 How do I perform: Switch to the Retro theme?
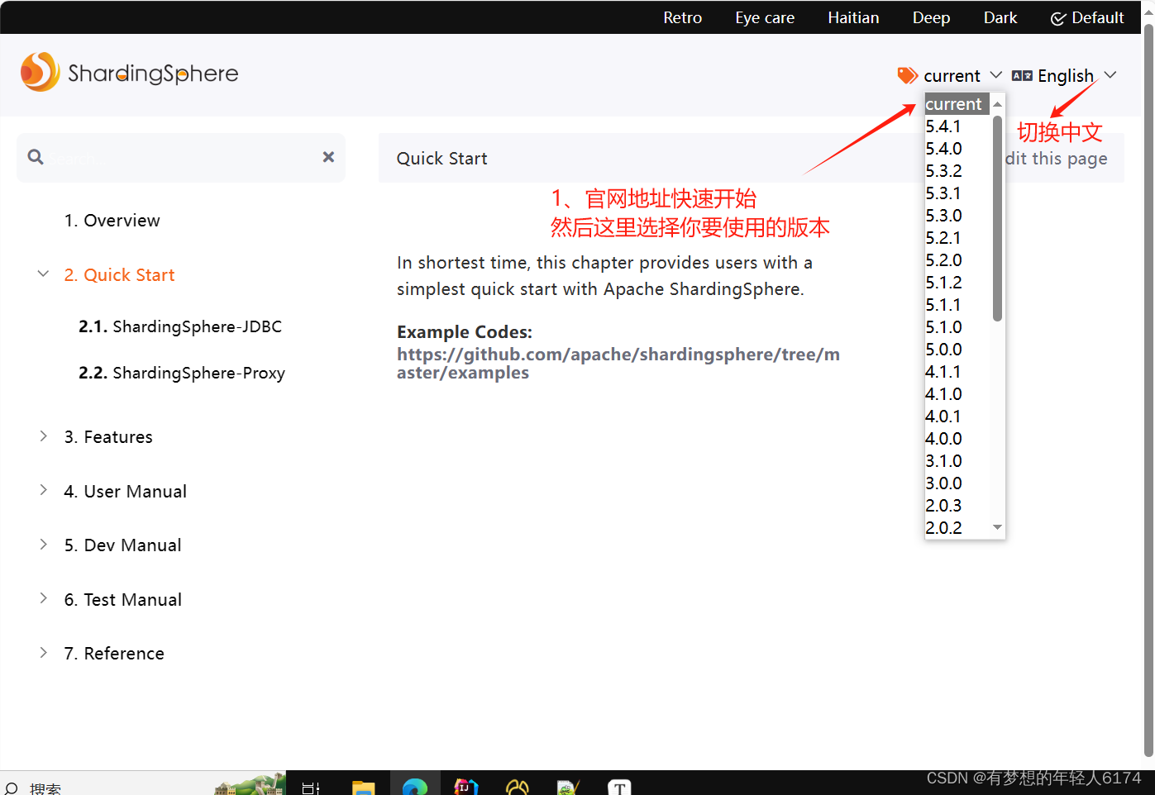coord(682,17)
